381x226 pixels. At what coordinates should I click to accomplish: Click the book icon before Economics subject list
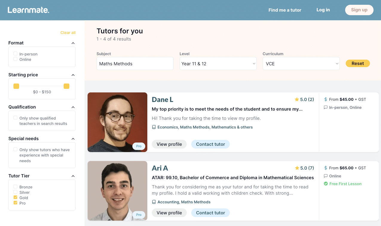coord(154,127)
